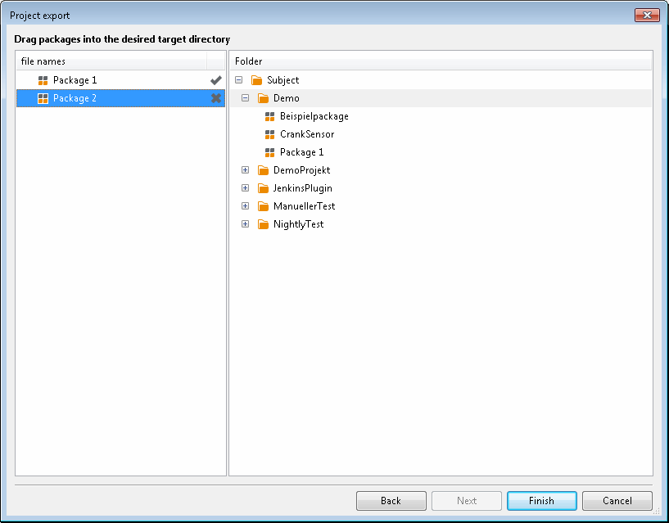
Task: Click the 'Folder' column header
Action: pos(441,61)
